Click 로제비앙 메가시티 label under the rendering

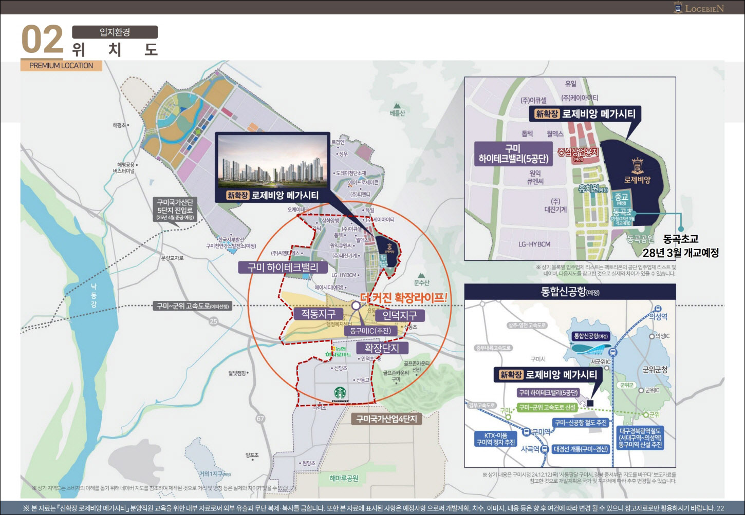[x=272, y=195]
